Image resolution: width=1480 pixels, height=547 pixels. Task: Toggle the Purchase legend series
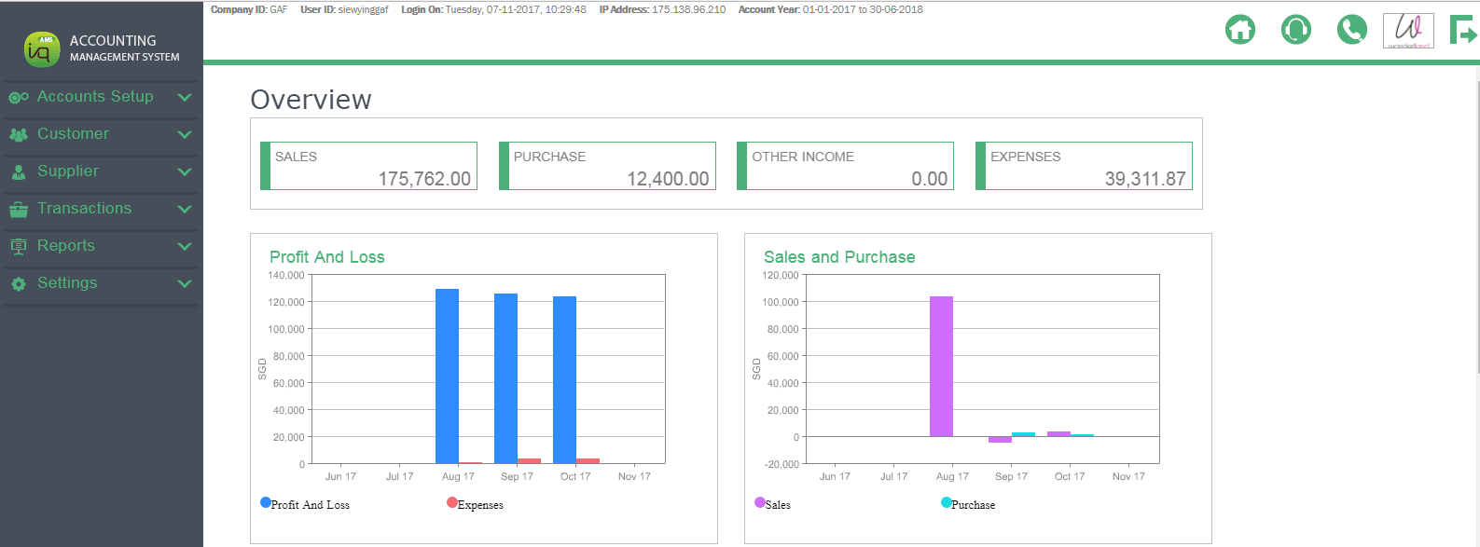tap(973, 505)
